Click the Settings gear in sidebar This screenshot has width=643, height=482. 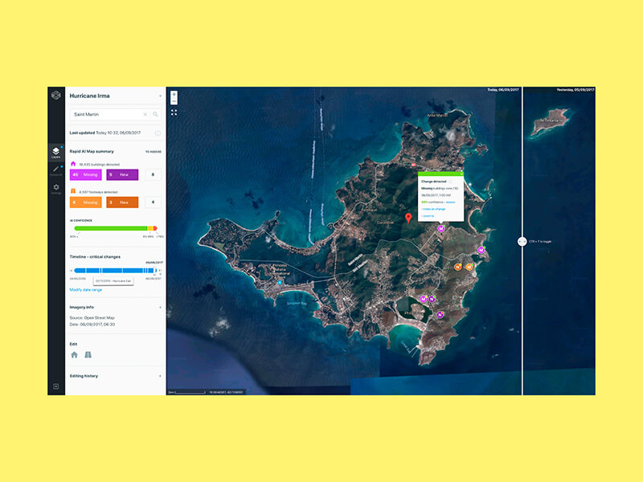tap(55, 188)
